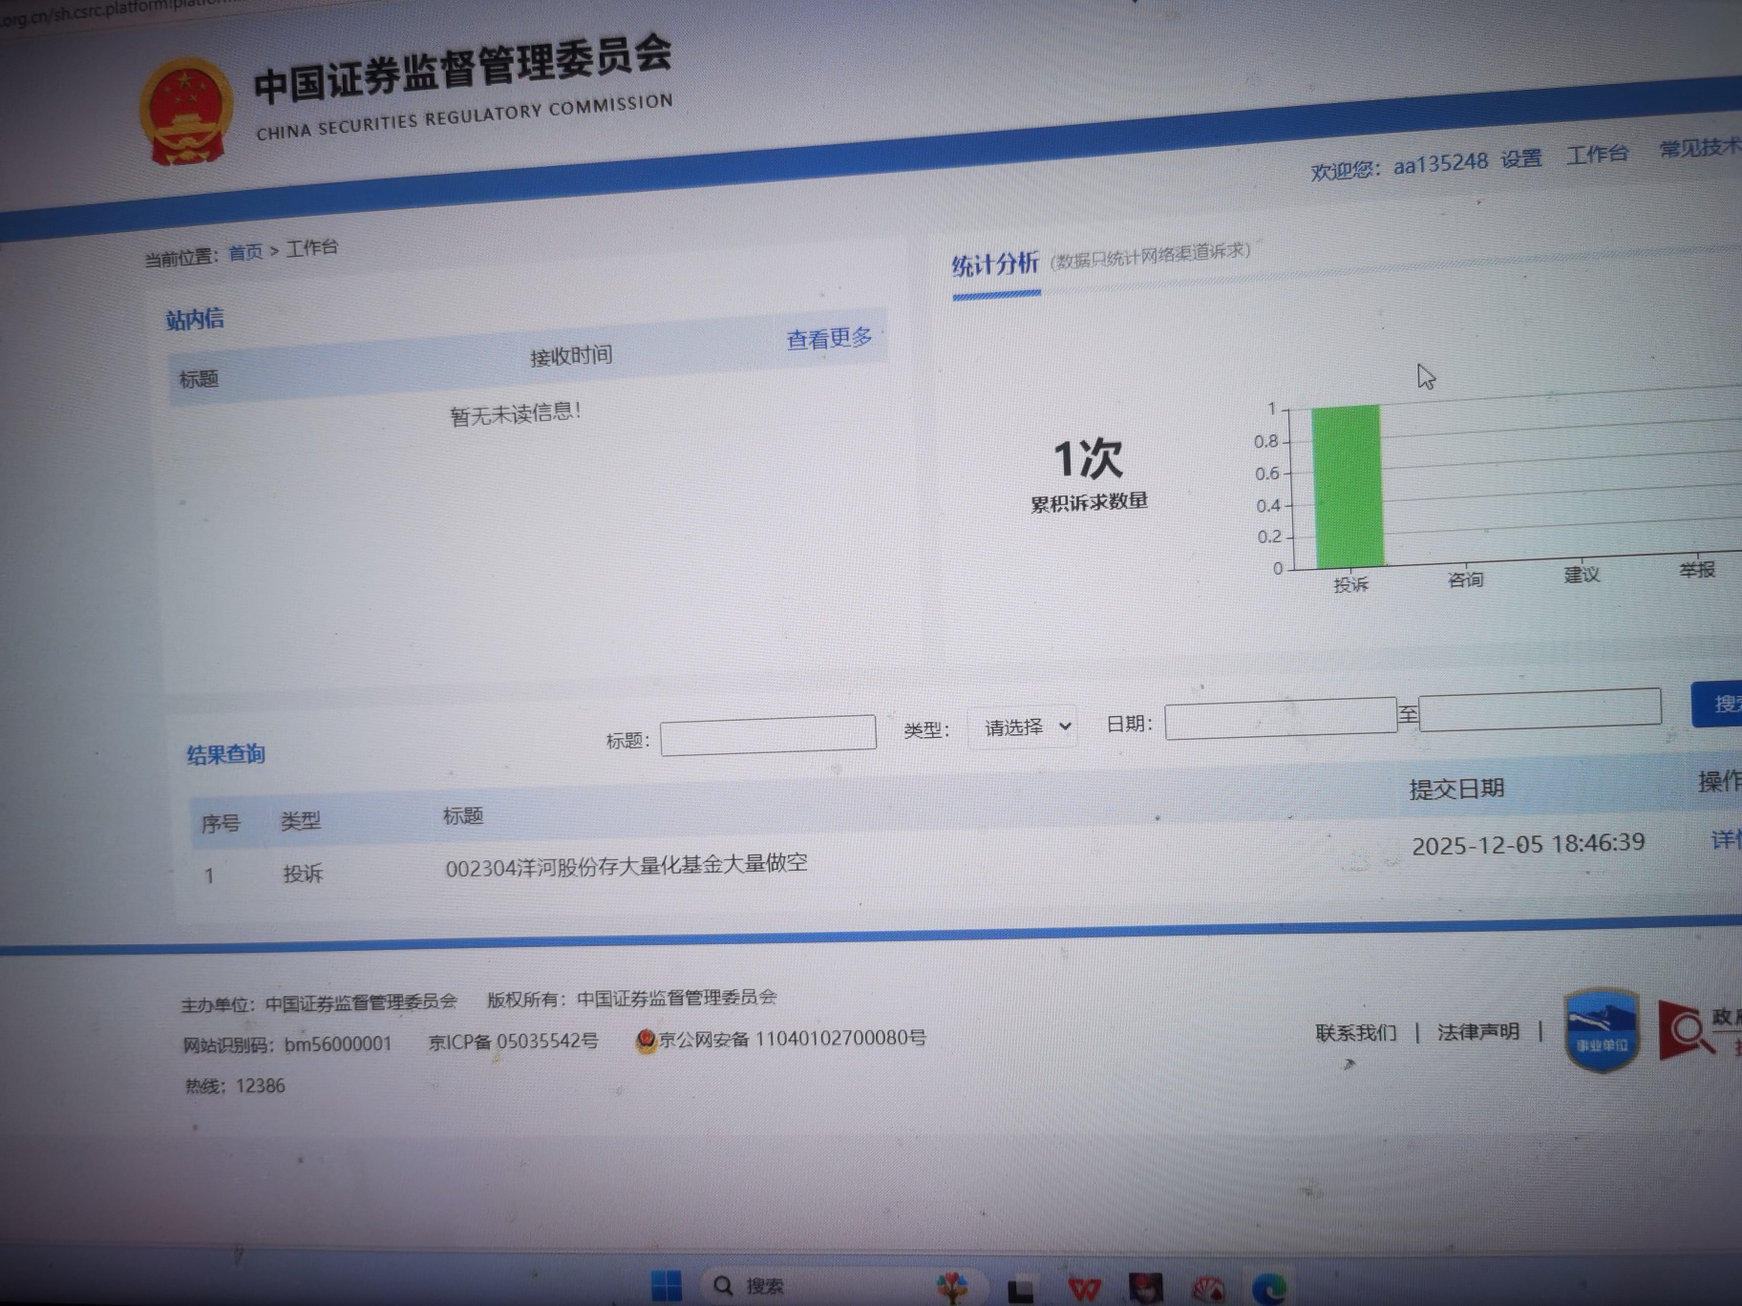The width and height of the screenshot is (1742, 1306).
Task: Go to 工作台 in the top navigation
Action: (x=1597, y=154)
